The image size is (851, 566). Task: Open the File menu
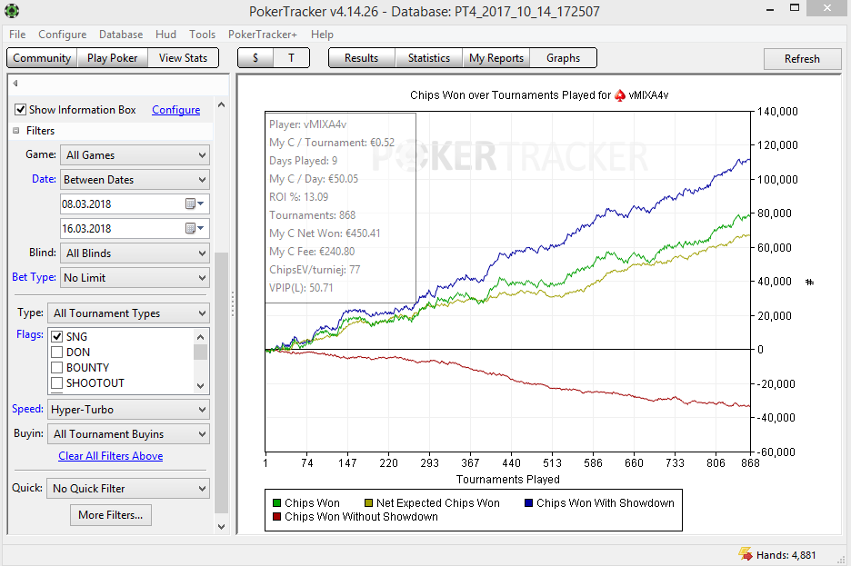coord(17,35)
